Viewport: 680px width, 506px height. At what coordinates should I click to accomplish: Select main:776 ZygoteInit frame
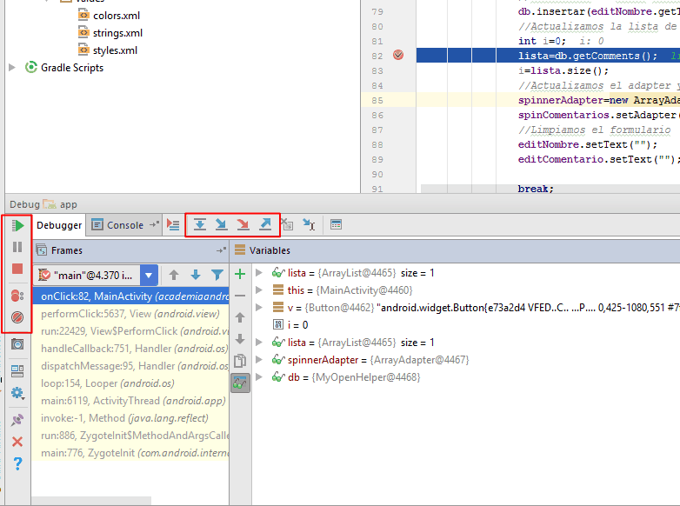click(x=131, y=453)
